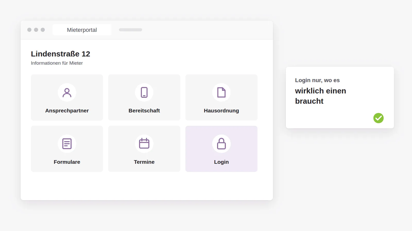The width and height of the screenshot is (412, 231).
Task: Select the unnamed second browser tab placeholder
Action: click(131, 30)
